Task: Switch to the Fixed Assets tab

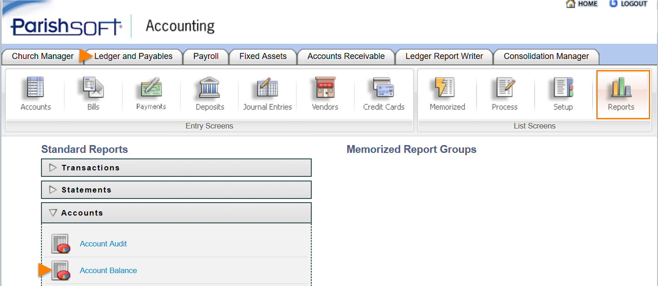Action: (263, 56)
